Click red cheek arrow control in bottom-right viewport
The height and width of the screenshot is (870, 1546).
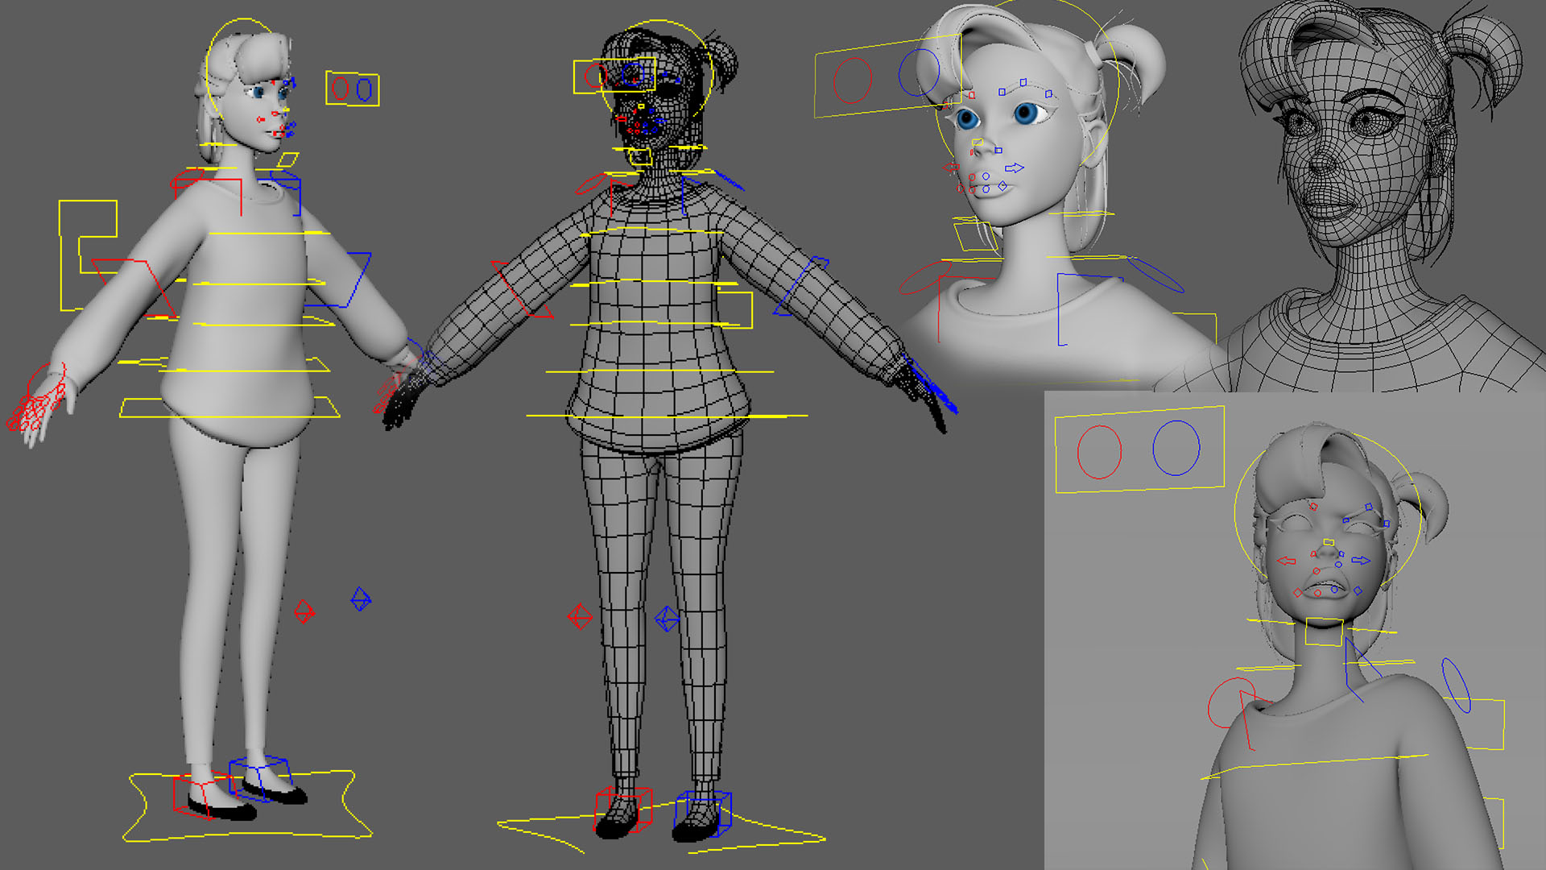pyautogui.click(x=1287, y=561)
